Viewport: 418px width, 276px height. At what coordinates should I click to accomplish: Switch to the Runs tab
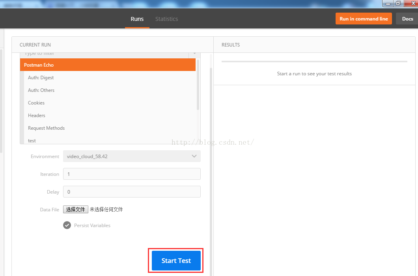click(x=137, y=19)
